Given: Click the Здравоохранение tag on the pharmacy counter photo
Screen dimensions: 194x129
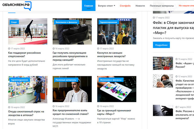Looking at the screenshot, I should (20, 80).
